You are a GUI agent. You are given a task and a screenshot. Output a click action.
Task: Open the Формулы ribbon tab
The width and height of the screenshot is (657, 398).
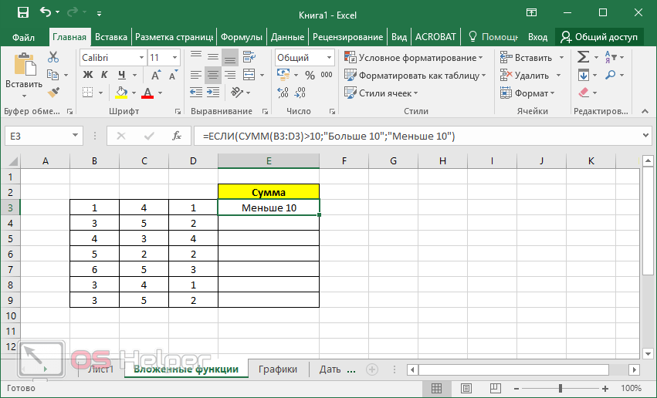[242, 37]
